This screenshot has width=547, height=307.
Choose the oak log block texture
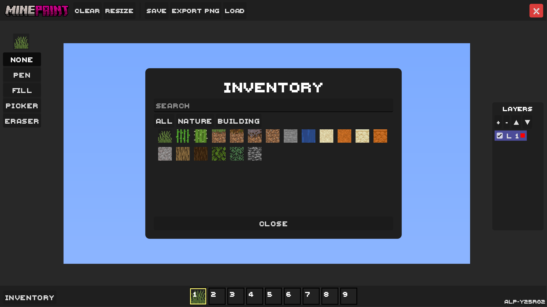183,154
